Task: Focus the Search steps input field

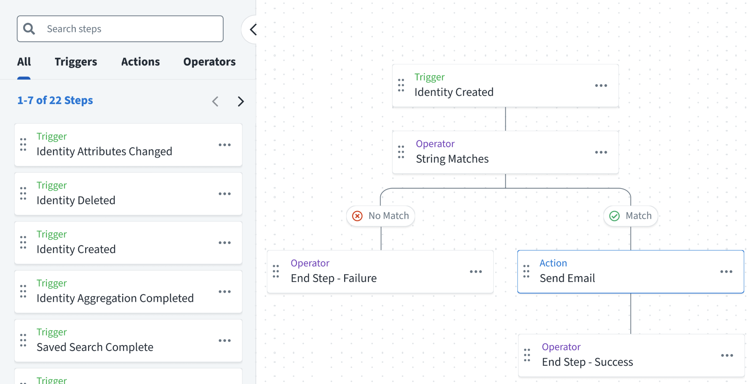Action: tap(130, 29)
